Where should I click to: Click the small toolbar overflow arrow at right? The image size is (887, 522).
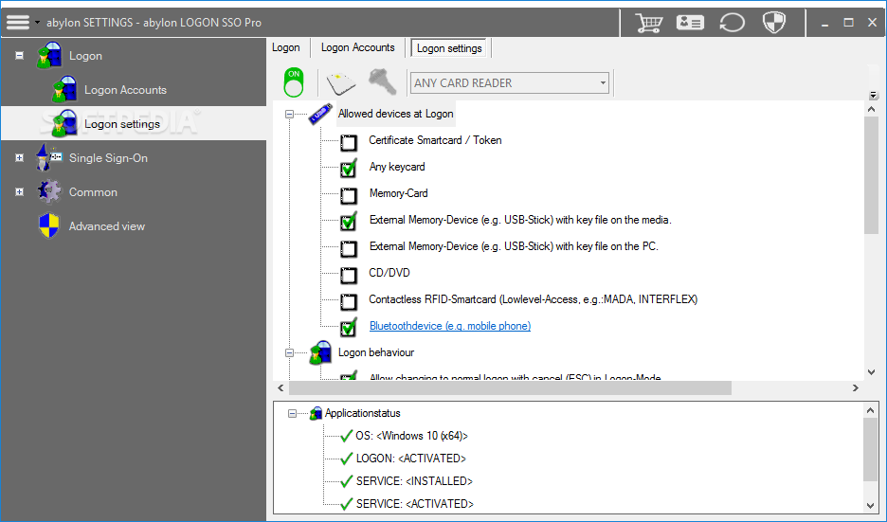(x=874, y=95)
